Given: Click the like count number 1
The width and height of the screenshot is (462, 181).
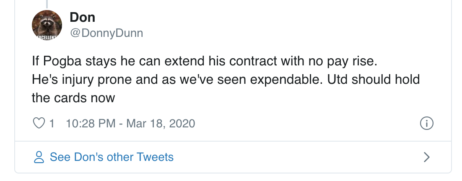Looking at the screenshot, I should pyautogui.click(x=52, y=124).
